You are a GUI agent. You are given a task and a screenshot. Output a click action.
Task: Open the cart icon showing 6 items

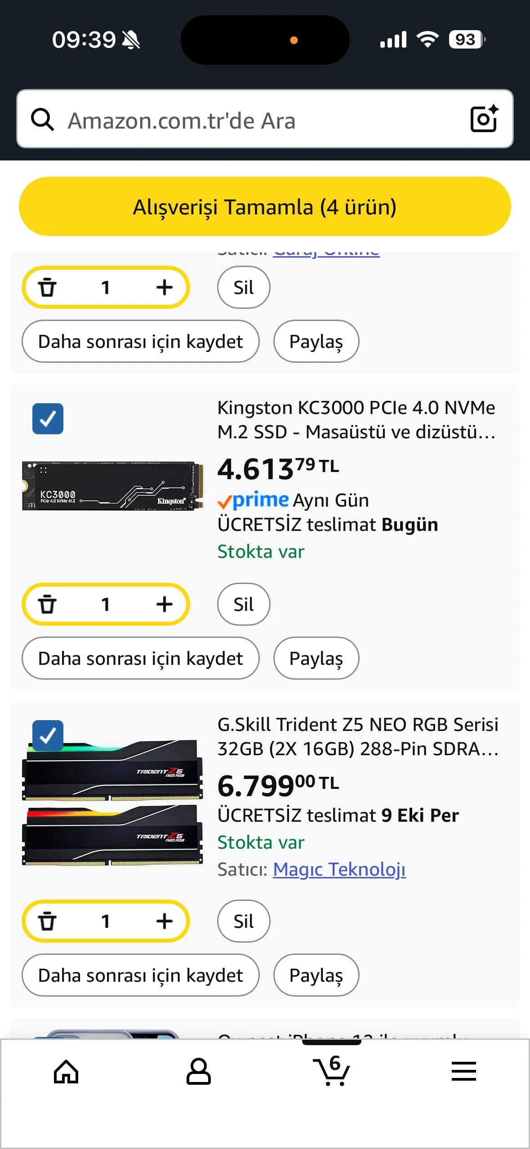(331, 1072)
